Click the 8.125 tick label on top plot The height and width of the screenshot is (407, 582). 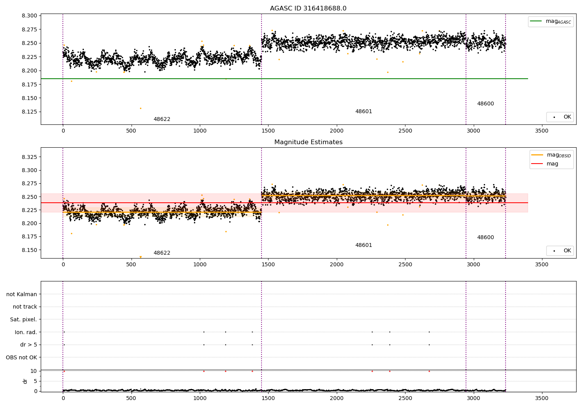[29, 112]
